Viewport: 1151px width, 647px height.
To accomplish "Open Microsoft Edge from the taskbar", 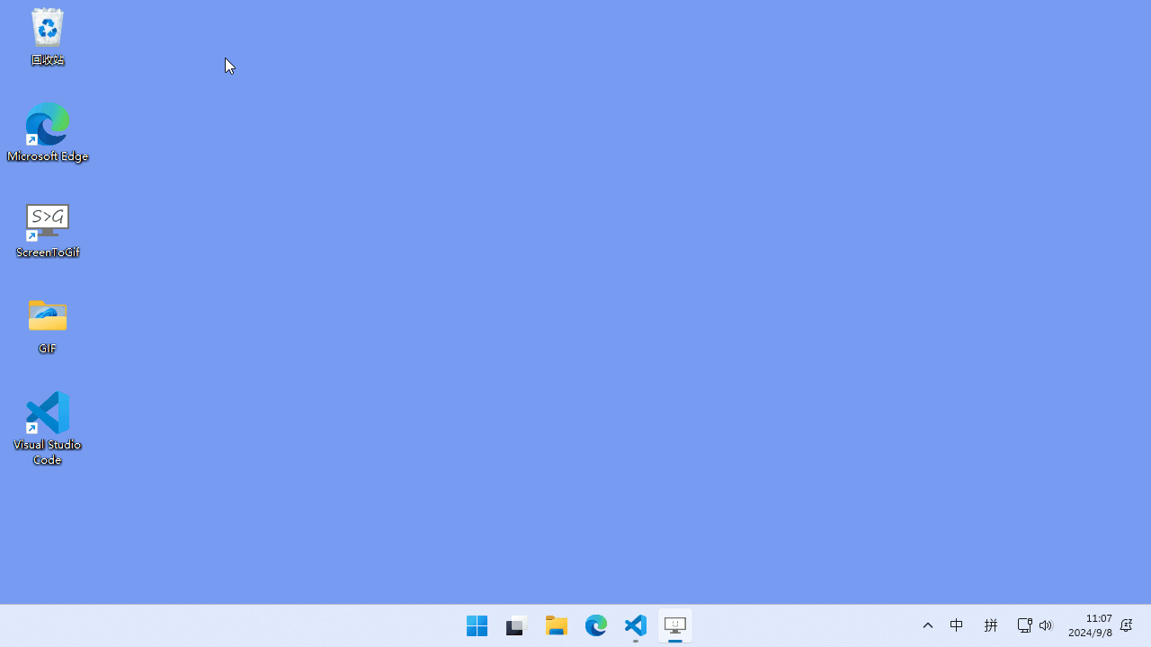I will pyautogui.click(x=596, y=625).
